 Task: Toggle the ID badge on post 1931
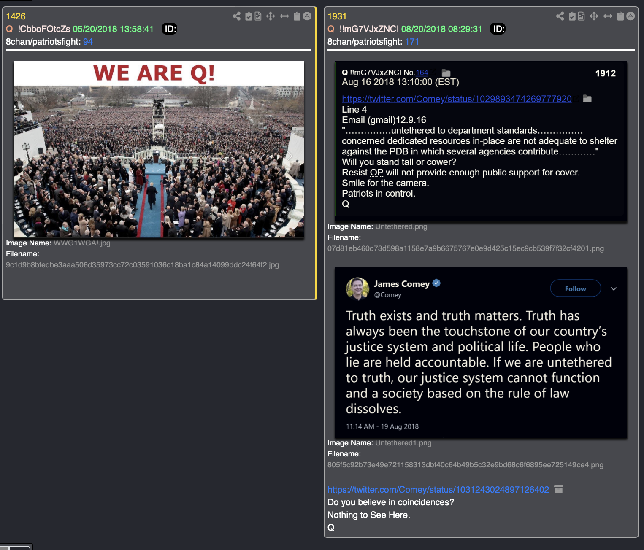pyautogui.click(x=498, y=29)
